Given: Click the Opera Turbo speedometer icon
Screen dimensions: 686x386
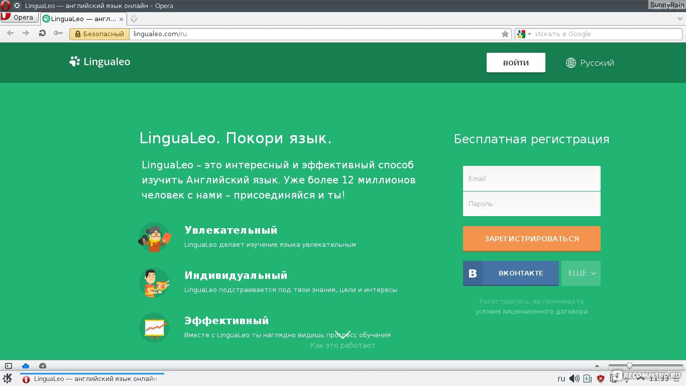Looking at the screenshot, I should [43, 366].
